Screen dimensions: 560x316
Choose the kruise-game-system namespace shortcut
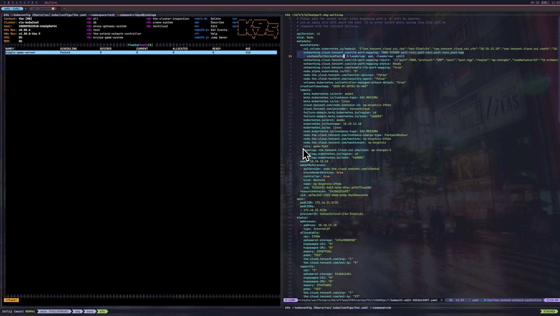coord(108,38)
